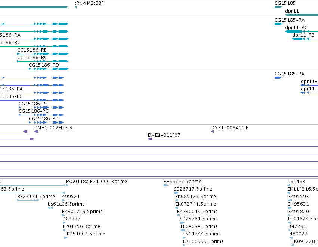318x247 pixels.
Task: Select the CG15186-PD protein label
Action: pyautogui.click(x=44, y=118)
